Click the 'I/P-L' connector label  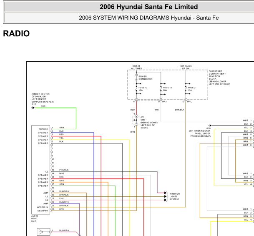pos(189,102)
